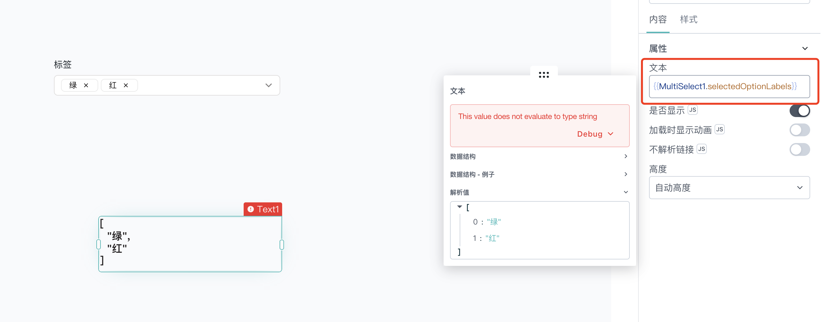The image size is (823, 322).
Task: Toggle JS mode for 不解析链接
Action: tap(702, 149)
